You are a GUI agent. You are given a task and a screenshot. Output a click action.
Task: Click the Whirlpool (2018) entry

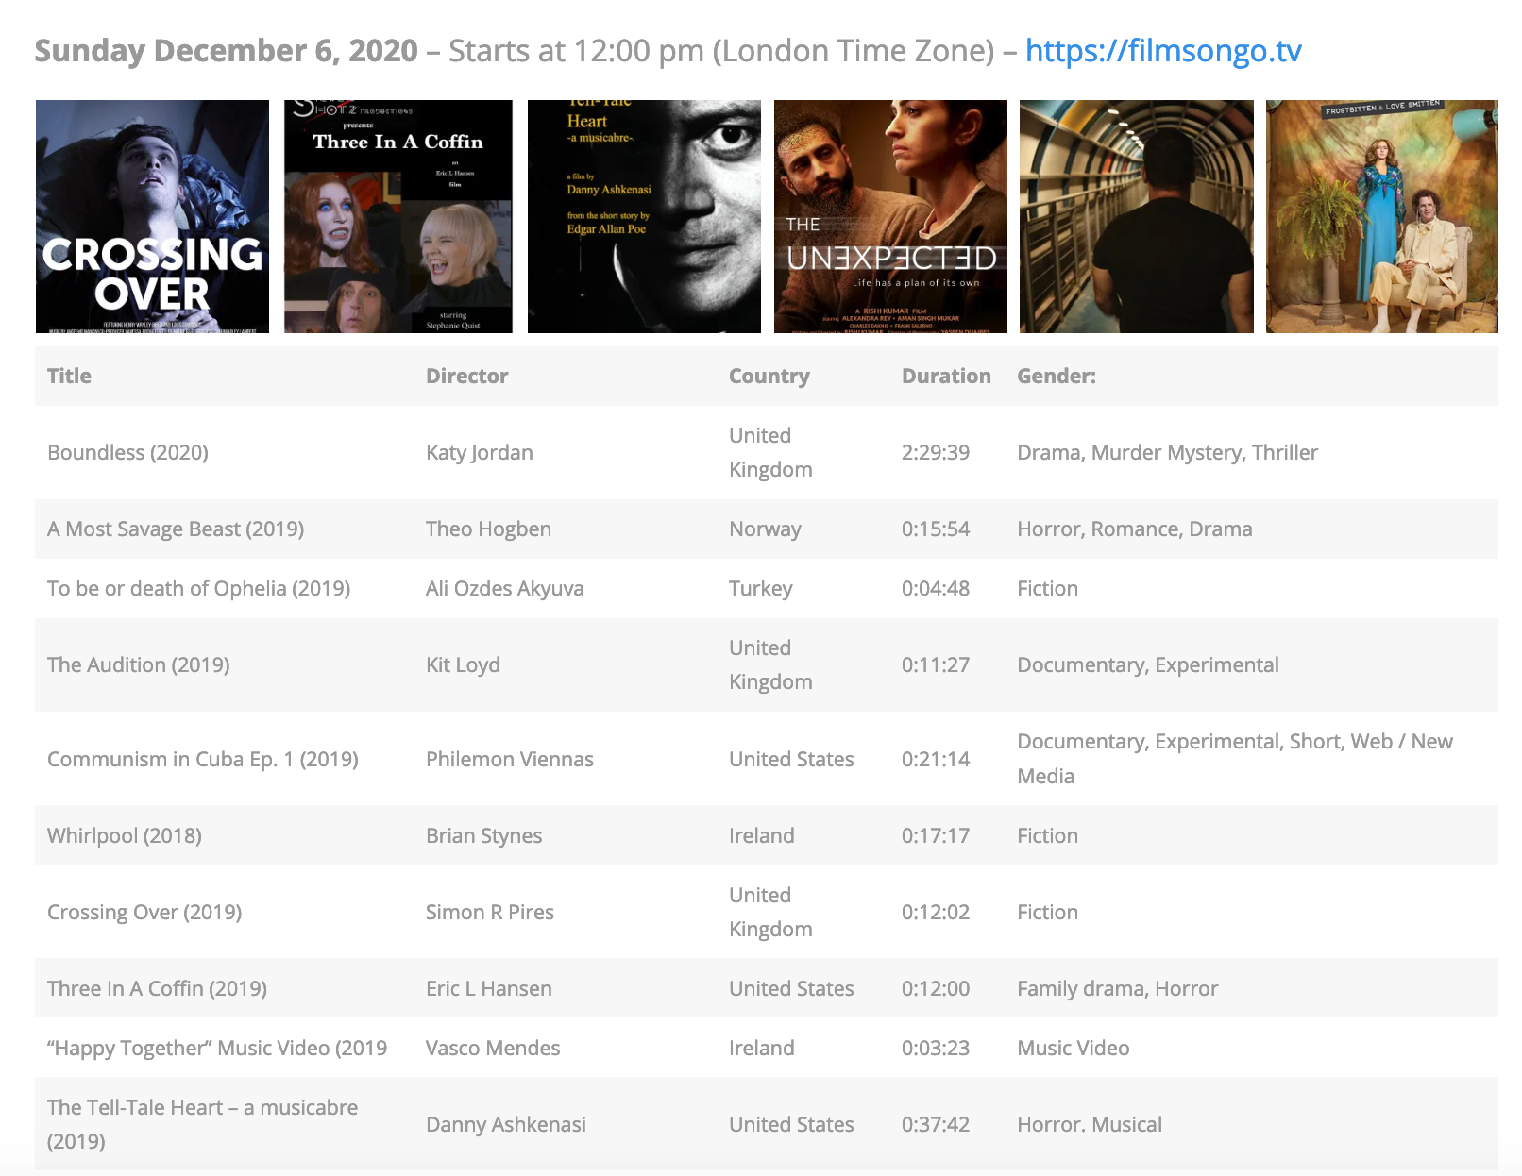point(124,835)
